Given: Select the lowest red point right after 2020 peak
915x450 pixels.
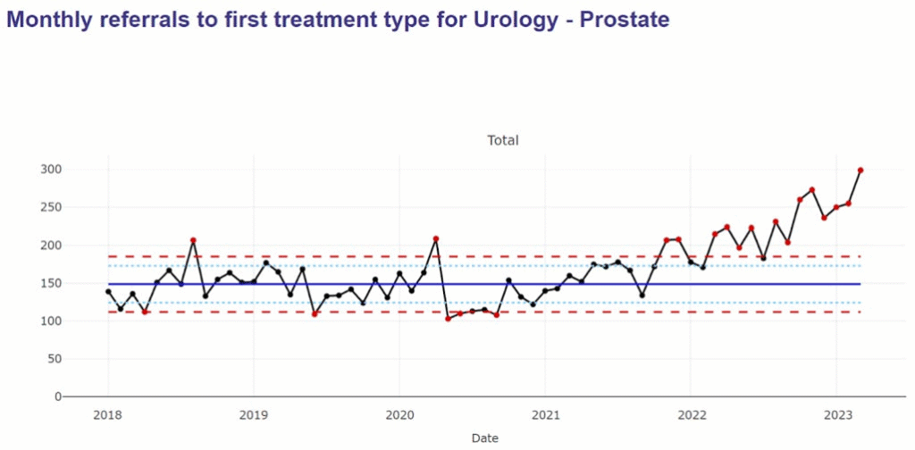Looking at the screenshot, I should point(448,318).
